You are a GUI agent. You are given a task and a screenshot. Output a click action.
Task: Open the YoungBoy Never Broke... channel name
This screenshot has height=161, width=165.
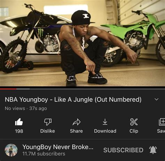58,147
